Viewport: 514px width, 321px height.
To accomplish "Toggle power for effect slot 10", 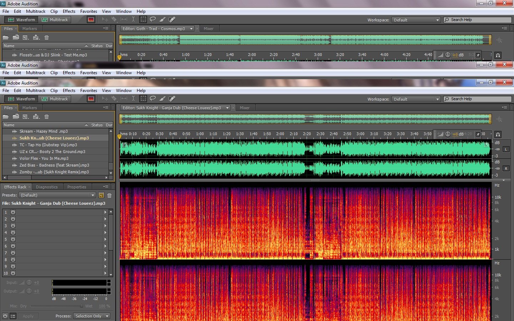I will [x=13, y=273].
